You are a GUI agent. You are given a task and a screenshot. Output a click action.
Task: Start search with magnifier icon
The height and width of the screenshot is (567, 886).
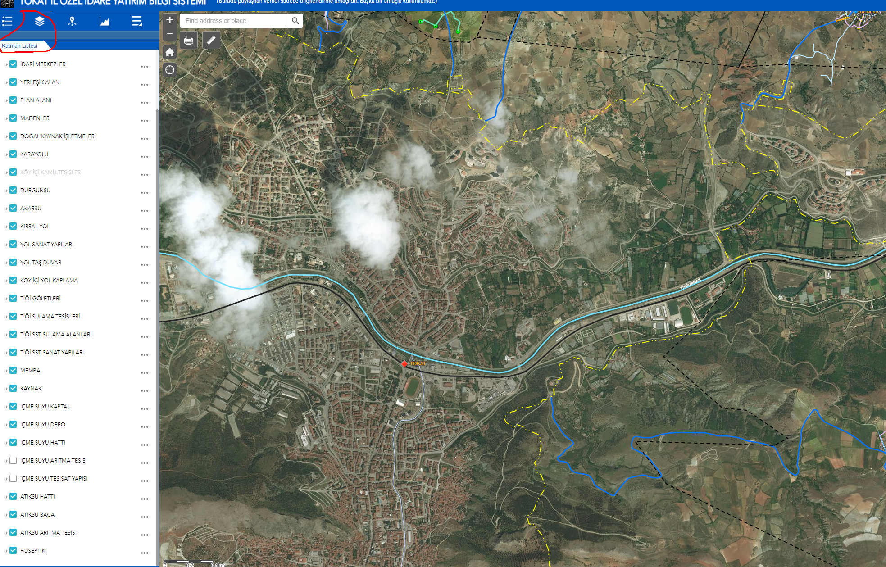[295, 21]
